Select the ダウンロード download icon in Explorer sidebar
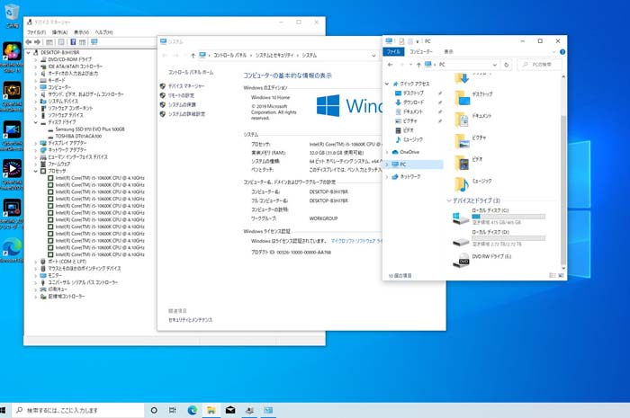 point(398,102)
